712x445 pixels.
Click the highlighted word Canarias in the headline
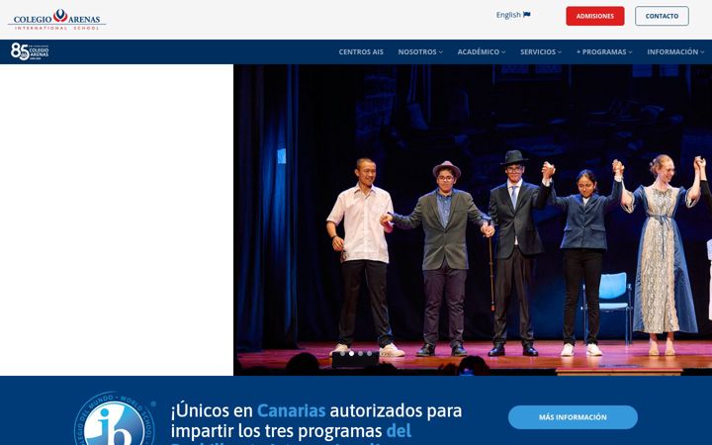pyautogui.click(x=291, y=410)
